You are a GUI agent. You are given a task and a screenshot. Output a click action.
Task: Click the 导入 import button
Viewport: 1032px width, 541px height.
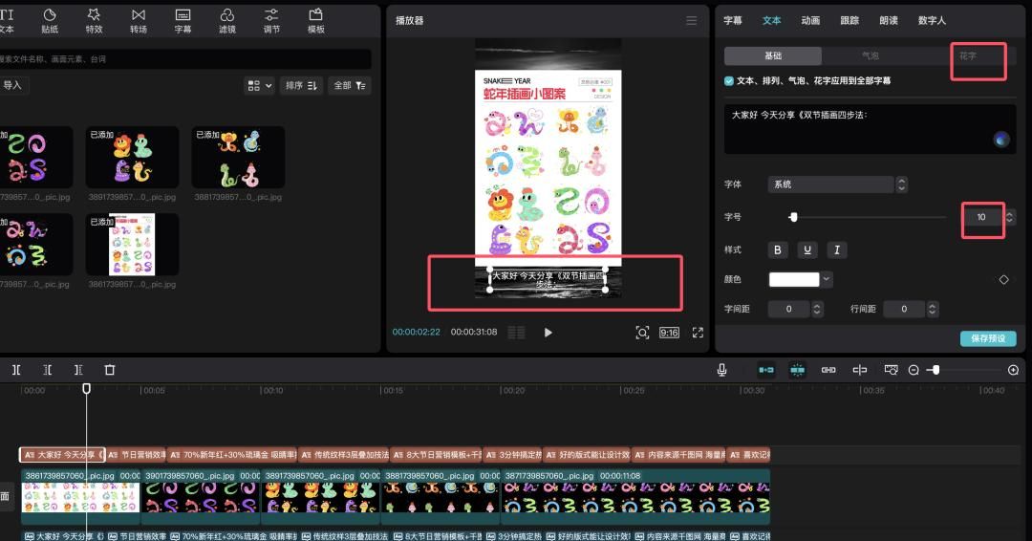pos(11,85)
